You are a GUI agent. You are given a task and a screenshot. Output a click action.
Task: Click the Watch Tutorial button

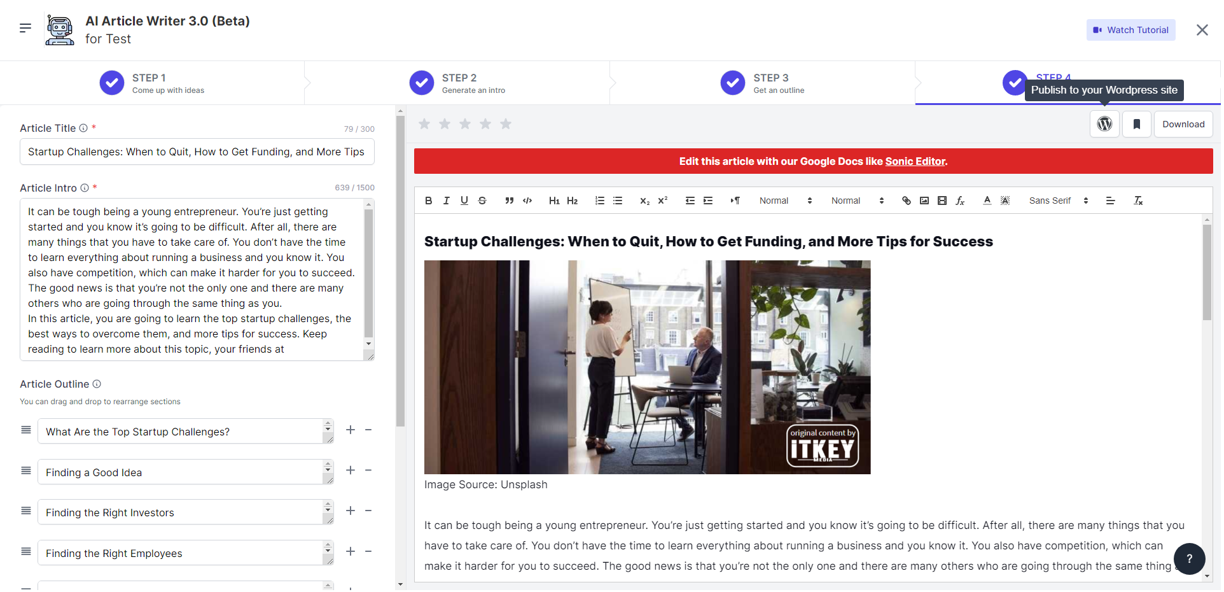pos(1131,30)
